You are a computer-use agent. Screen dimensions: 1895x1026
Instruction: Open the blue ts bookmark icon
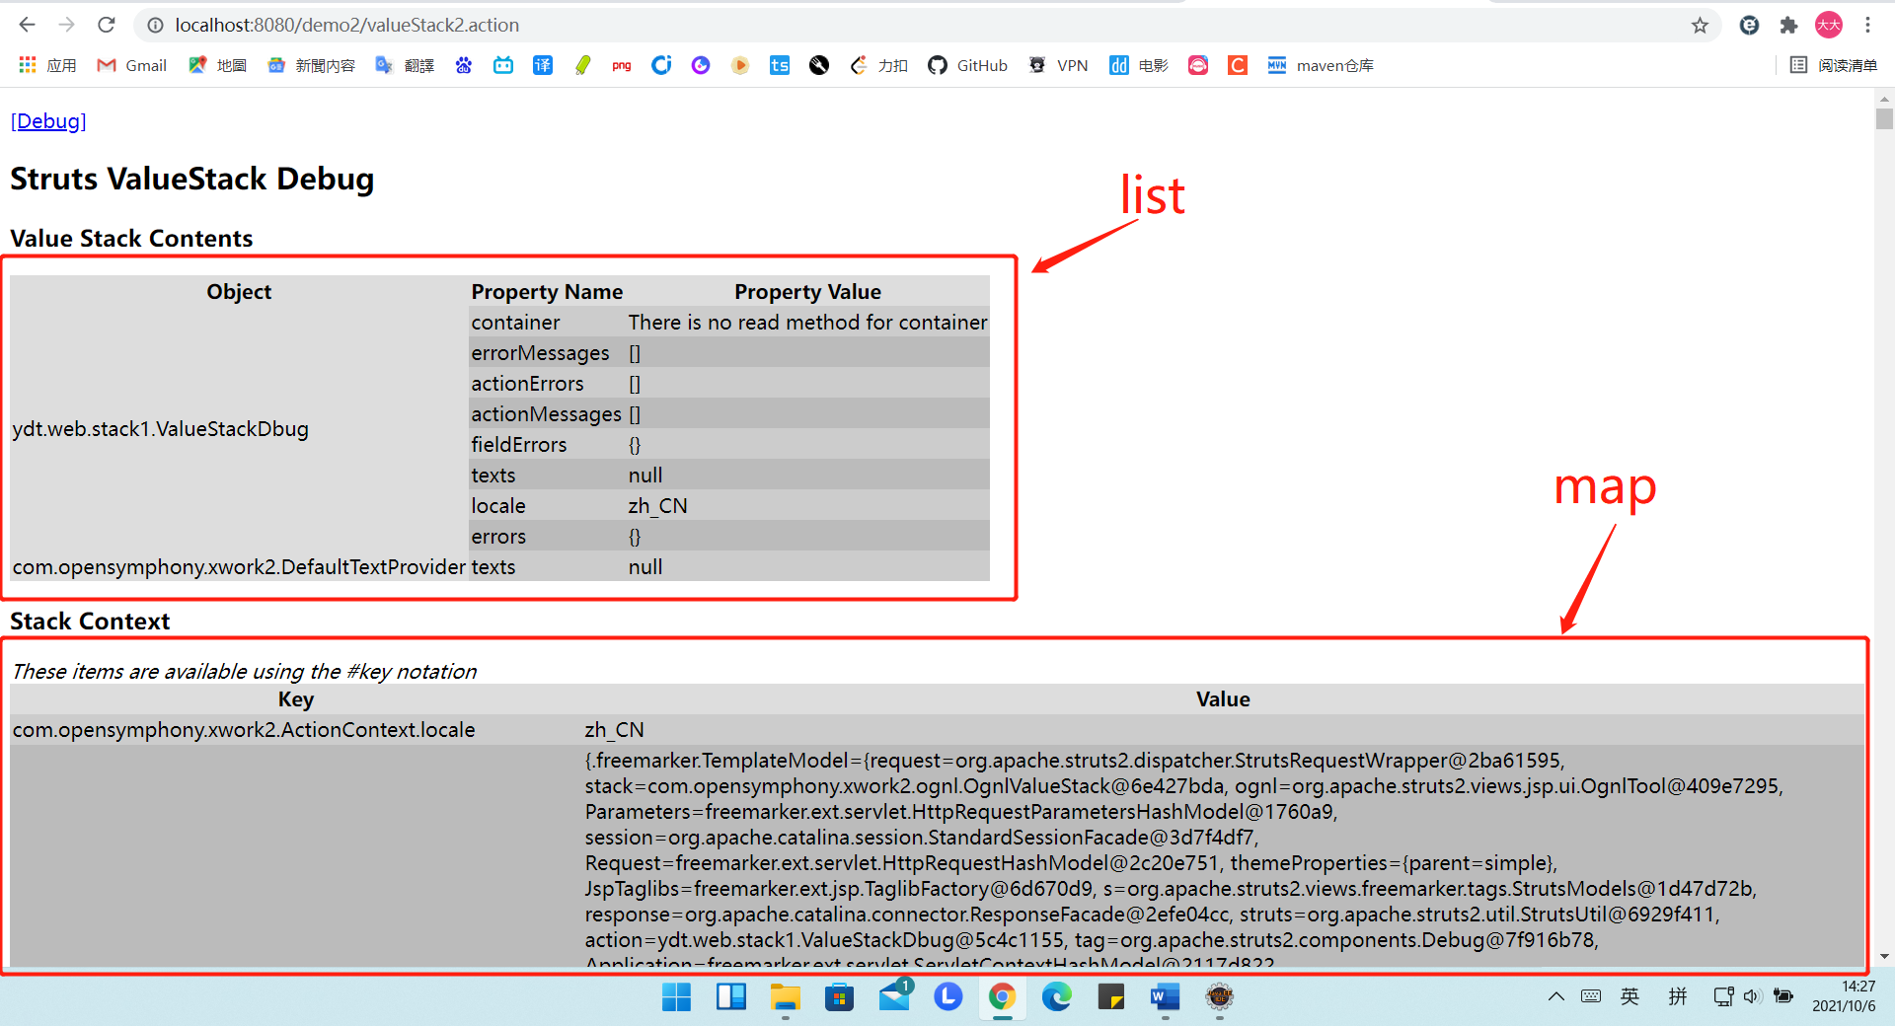780,65
